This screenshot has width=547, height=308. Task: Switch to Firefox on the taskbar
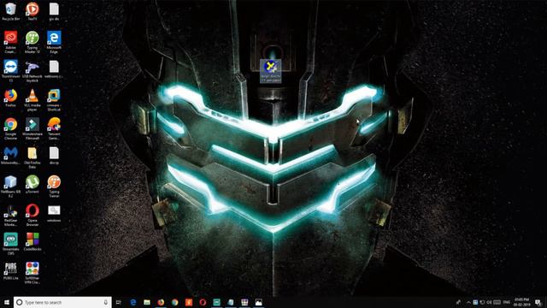tap(161, 302)
